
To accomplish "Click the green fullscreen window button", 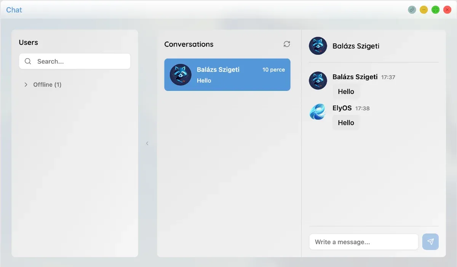I will coord(435,10).
